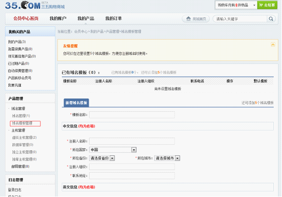
Task: Open the 所在国家 dropdown showing 中国
Action: click(113, 150)
